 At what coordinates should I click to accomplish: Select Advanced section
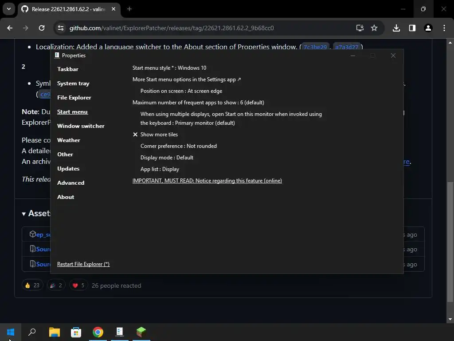tap(70, 182)
